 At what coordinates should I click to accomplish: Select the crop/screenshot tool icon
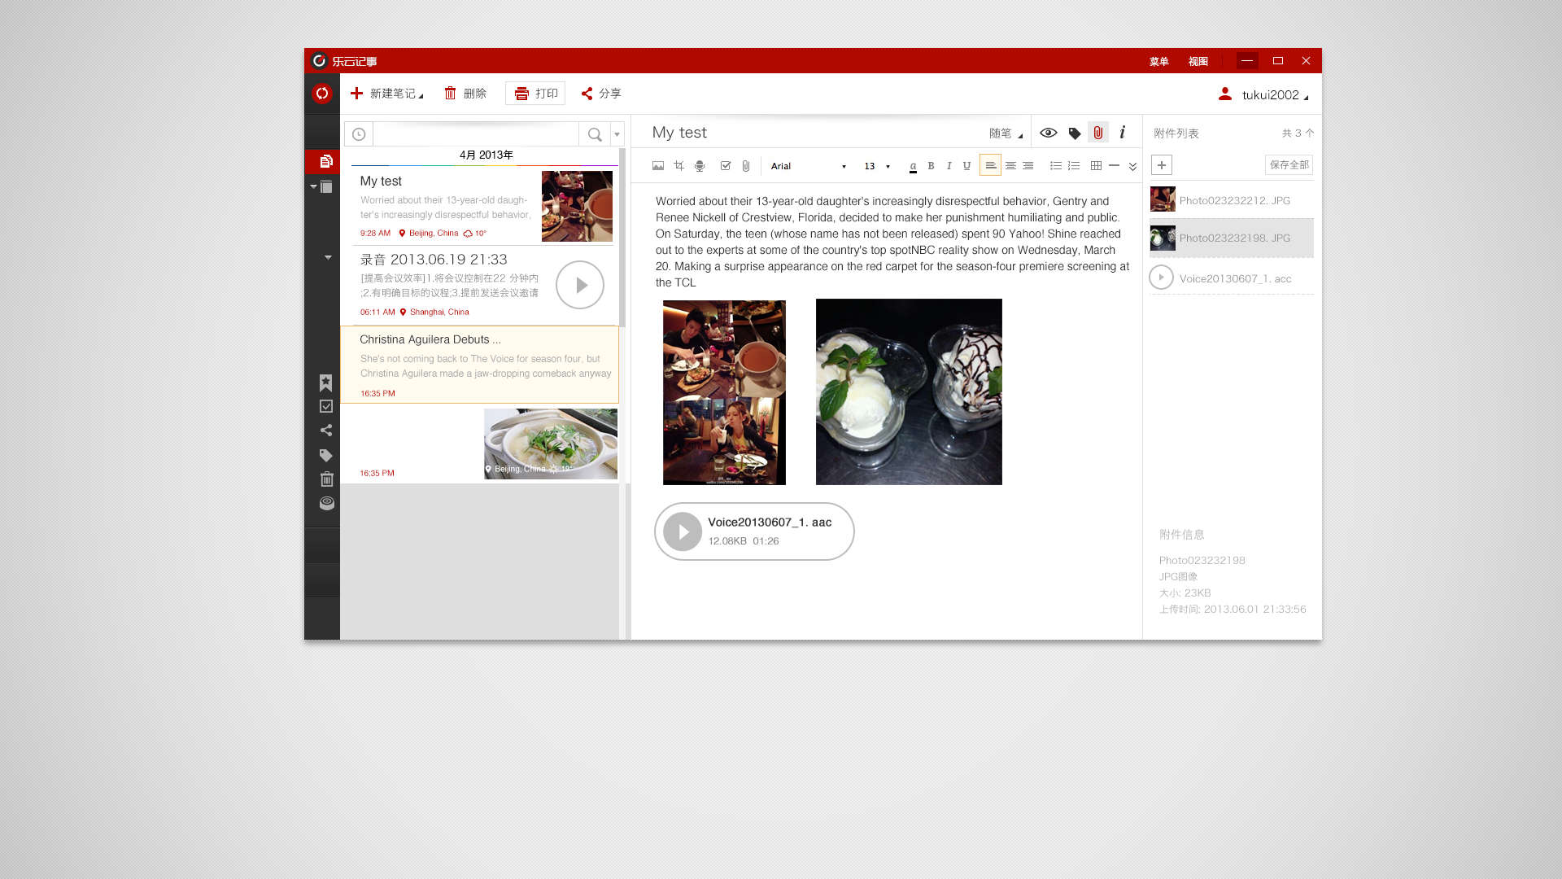[678, 166]
